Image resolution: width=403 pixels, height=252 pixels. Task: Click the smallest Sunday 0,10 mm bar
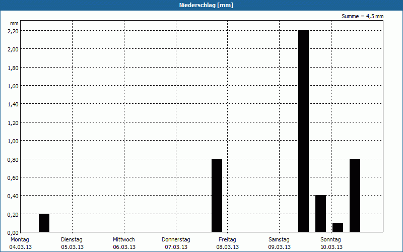coord(338,227)
